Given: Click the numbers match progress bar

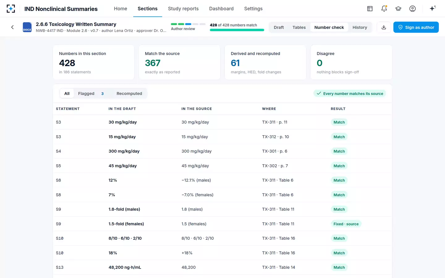Looking at the screenshot, I should (237, 30).
